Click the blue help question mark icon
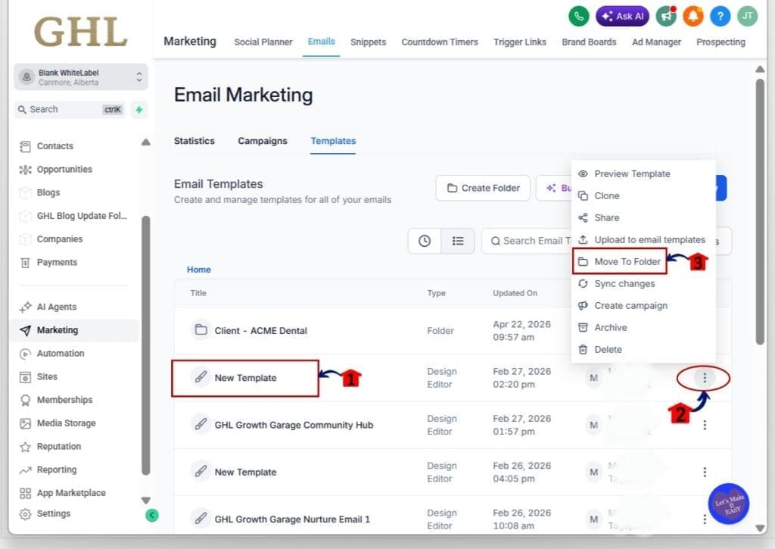The image size is (775, 549). (720, 16)
